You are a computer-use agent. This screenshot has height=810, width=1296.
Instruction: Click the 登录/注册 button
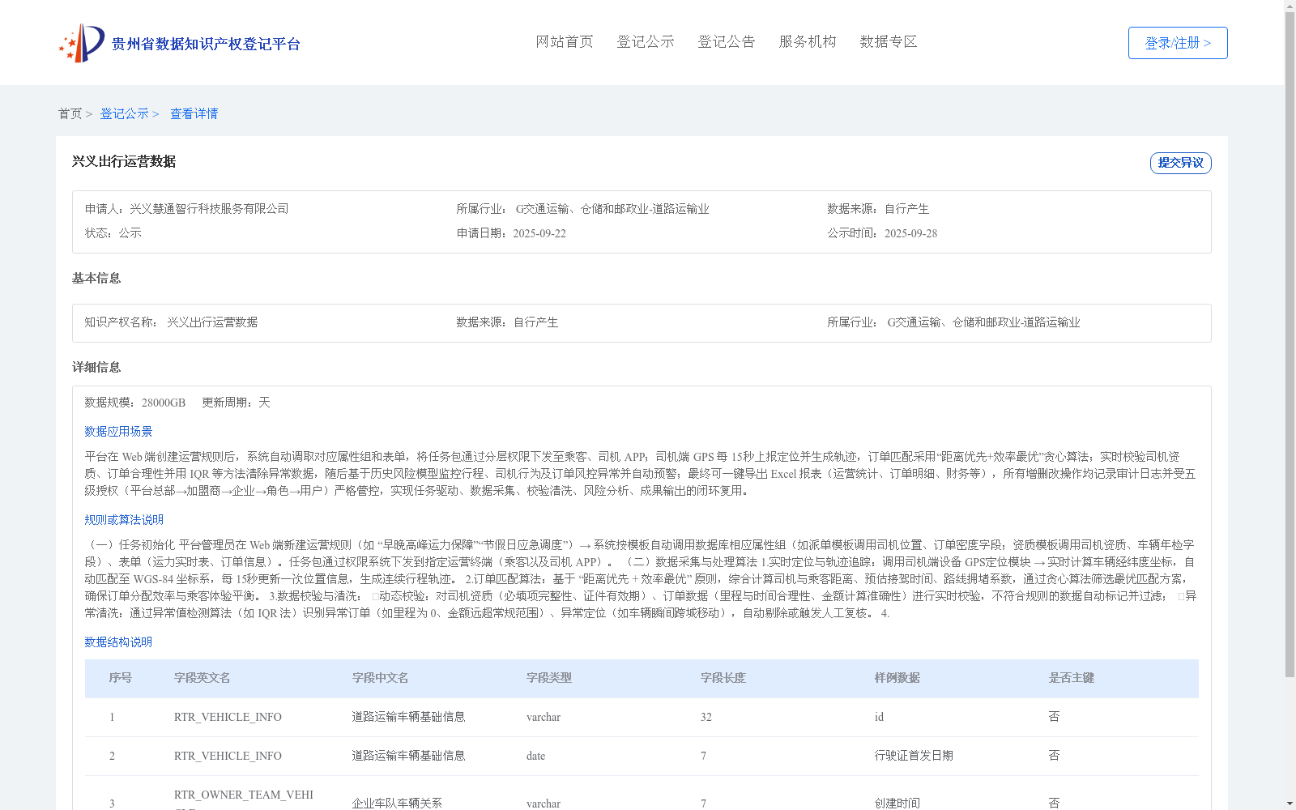[1178, 43]
